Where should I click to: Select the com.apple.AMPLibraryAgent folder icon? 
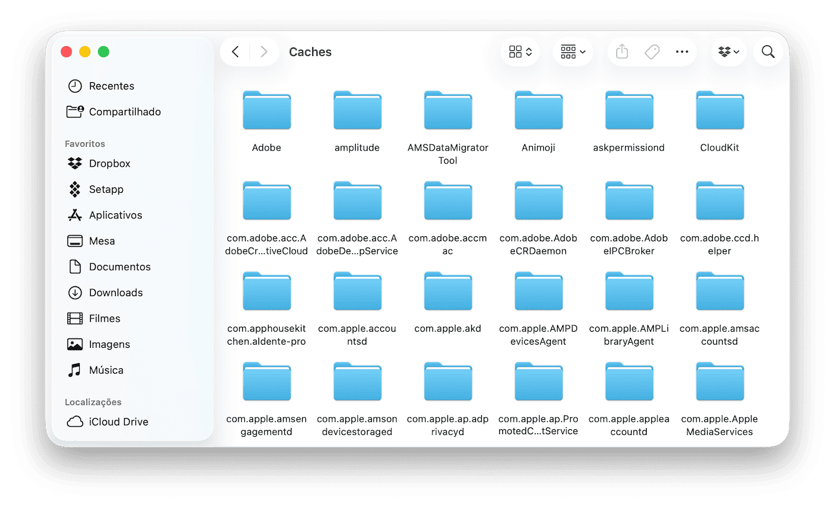coord(629,291)
